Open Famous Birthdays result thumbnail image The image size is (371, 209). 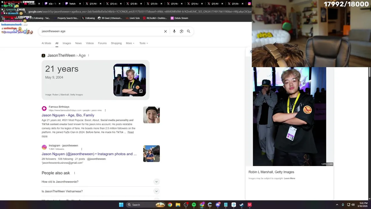coord(151,115)
